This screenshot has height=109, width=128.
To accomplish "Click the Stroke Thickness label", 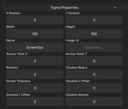I will coord(18,81).
